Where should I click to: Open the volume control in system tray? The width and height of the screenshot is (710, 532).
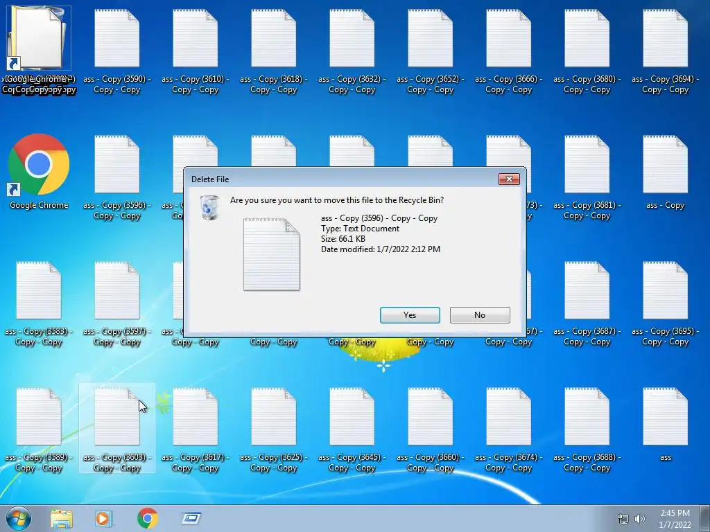640,519
